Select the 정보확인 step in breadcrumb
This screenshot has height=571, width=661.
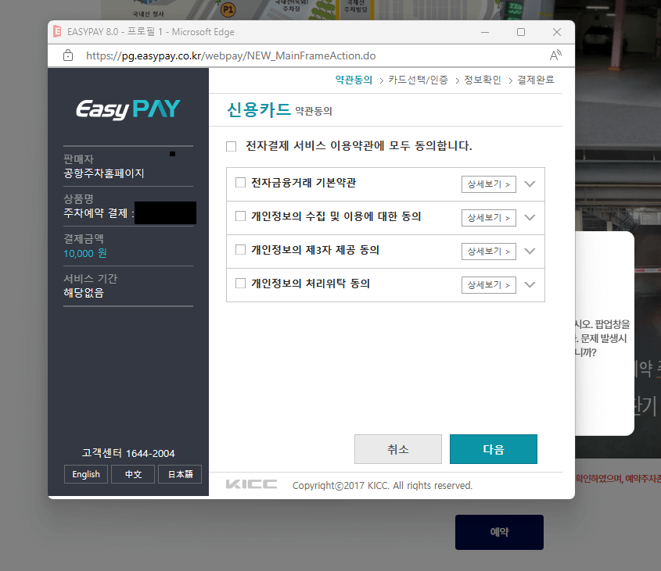coord(483,80)
